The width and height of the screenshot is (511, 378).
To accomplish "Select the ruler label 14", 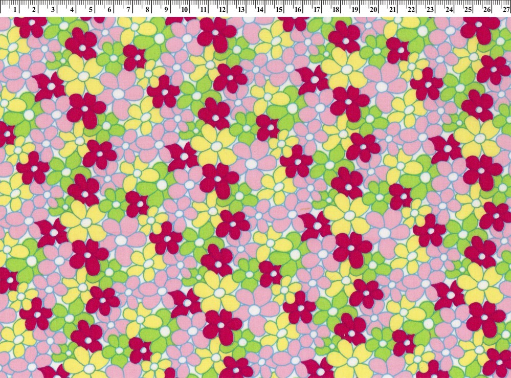I will tap(260, 10).
